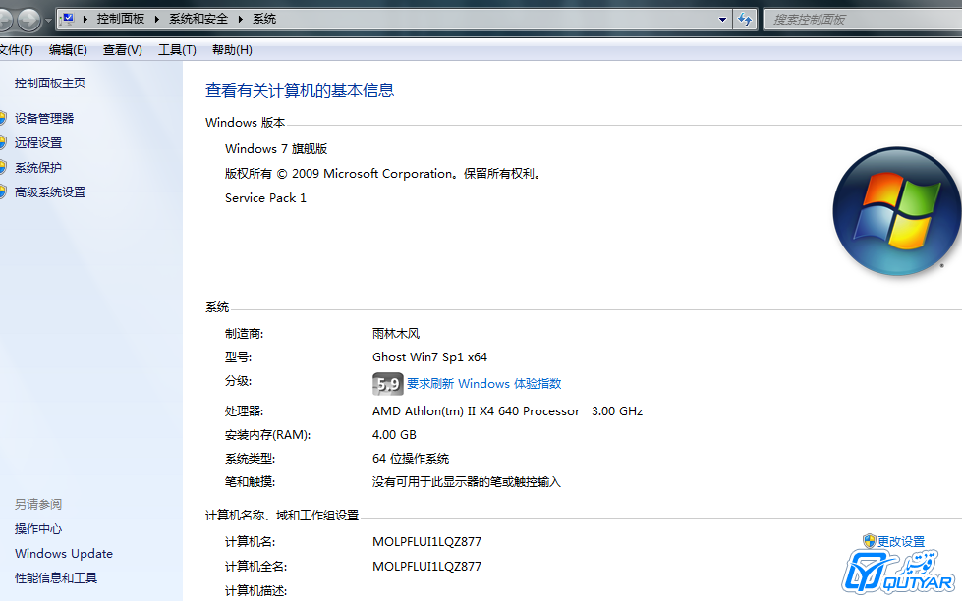The image size is (962, 601).
Task: Click the 雨林木风 manufacturer value
Action: [x=396, y=334]
